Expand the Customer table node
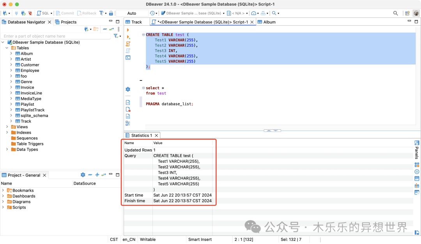Screen dimensions: 421x244 pyautogui.click(x=11, y=65)
